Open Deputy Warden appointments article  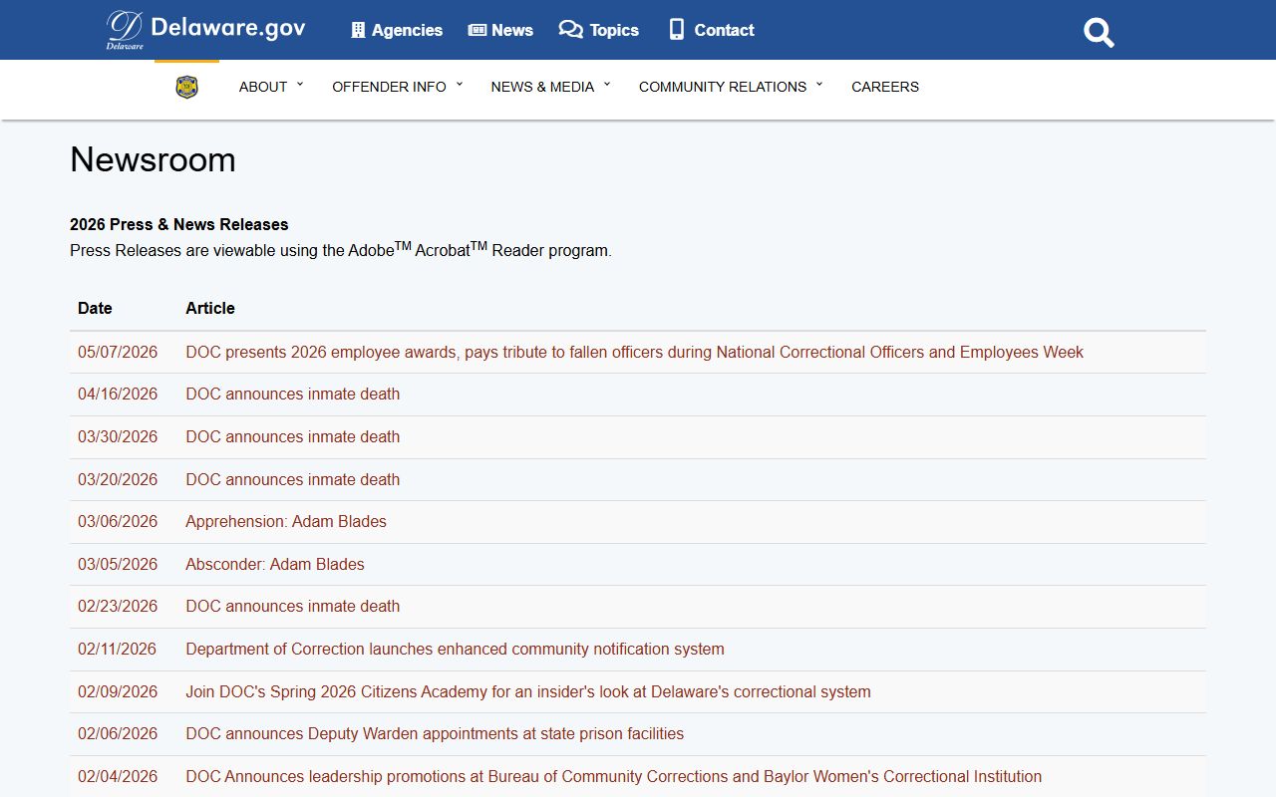point(435,734)
